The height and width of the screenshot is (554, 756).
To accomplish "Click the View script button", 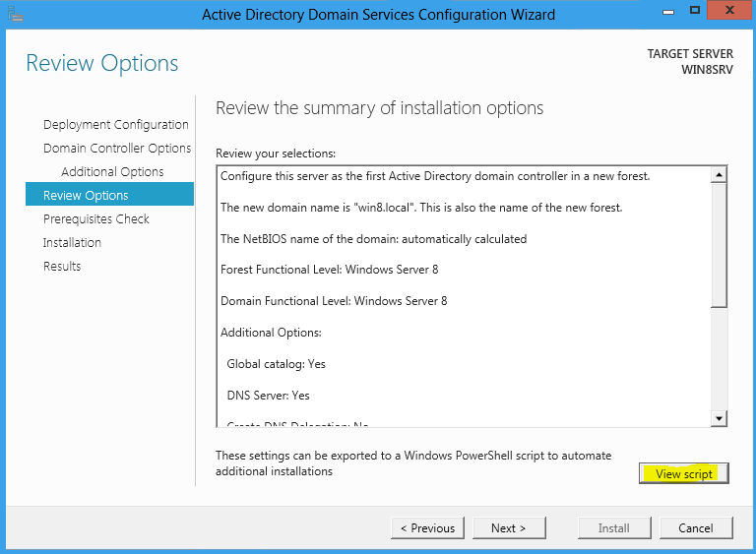I will [x=684, y=473].
